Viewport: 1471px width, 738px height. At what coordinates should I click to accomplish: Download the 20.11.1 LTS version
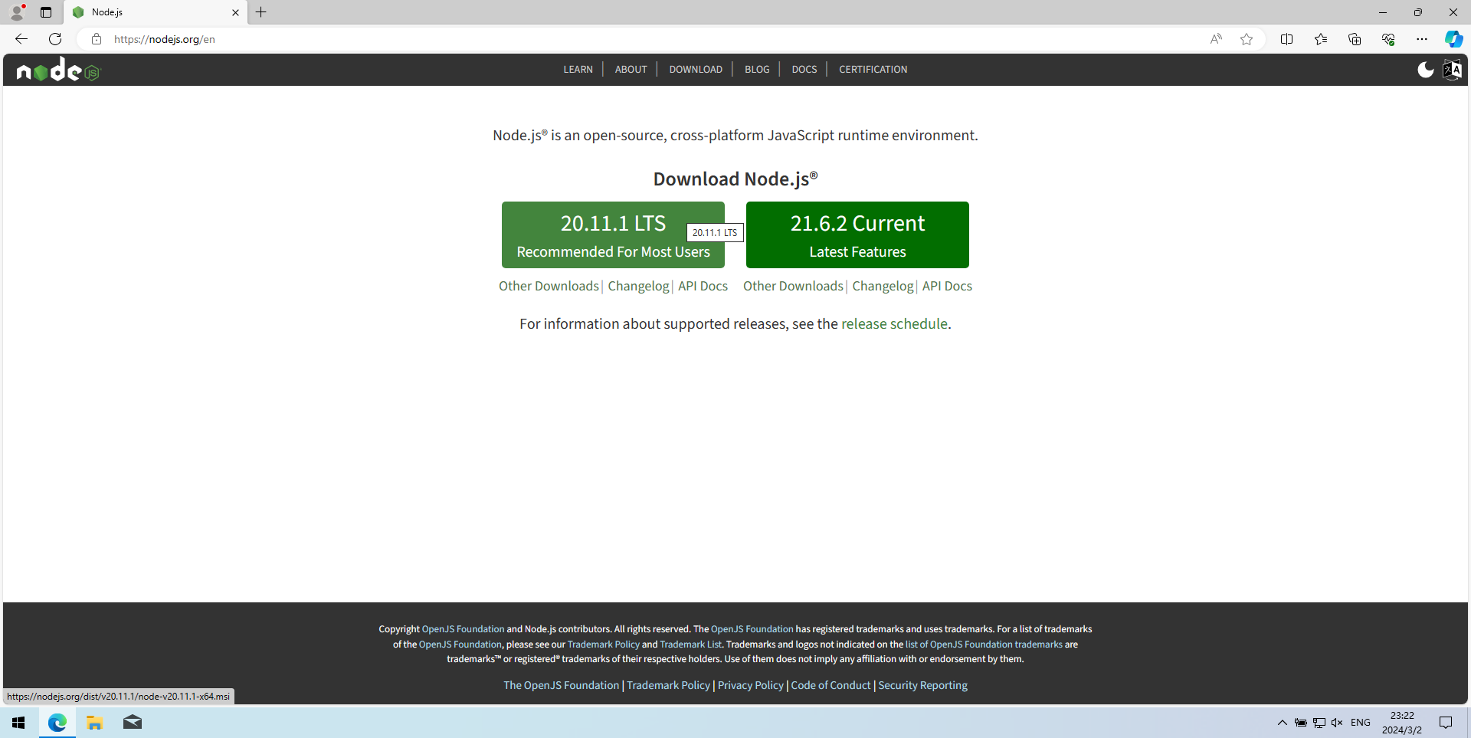point(613,235)
